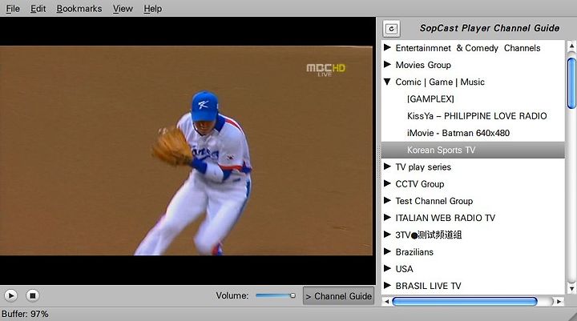Click the horizontal scrollbar right arrow

click(x=559, y=302)
